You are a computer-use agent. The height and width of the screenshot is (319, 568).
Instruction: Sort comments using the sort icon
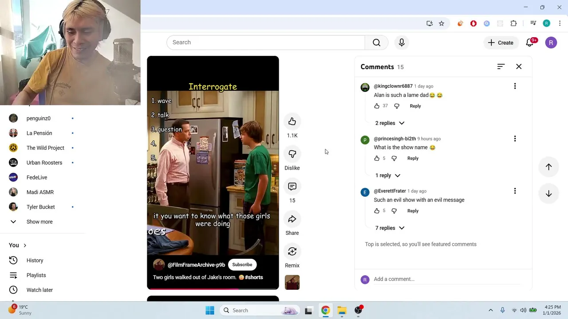[x=501, y=66]
